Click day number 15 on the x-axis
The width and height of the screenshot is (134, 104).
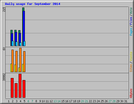[x=63, y=101]
